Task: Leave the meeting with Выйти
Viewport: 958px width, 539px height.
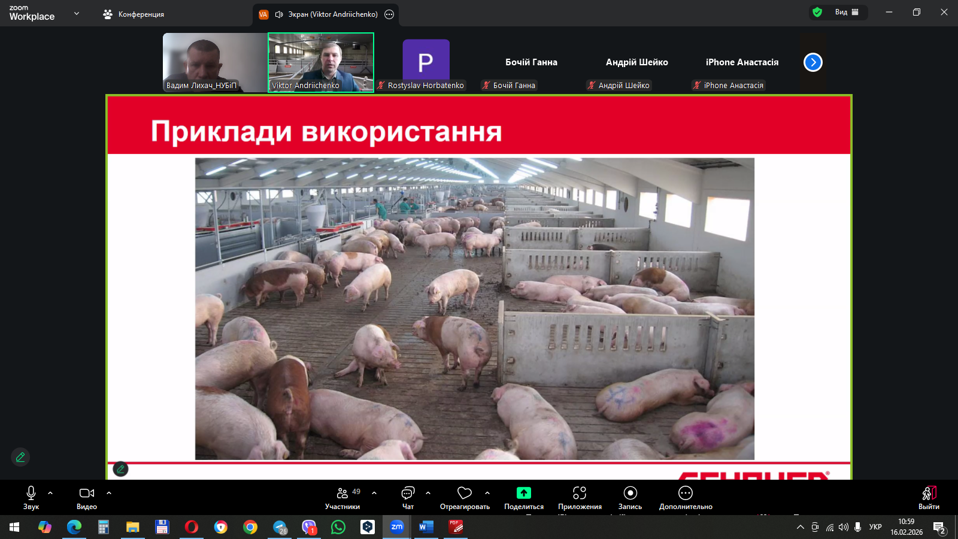Action: click(x=929, y=498)
